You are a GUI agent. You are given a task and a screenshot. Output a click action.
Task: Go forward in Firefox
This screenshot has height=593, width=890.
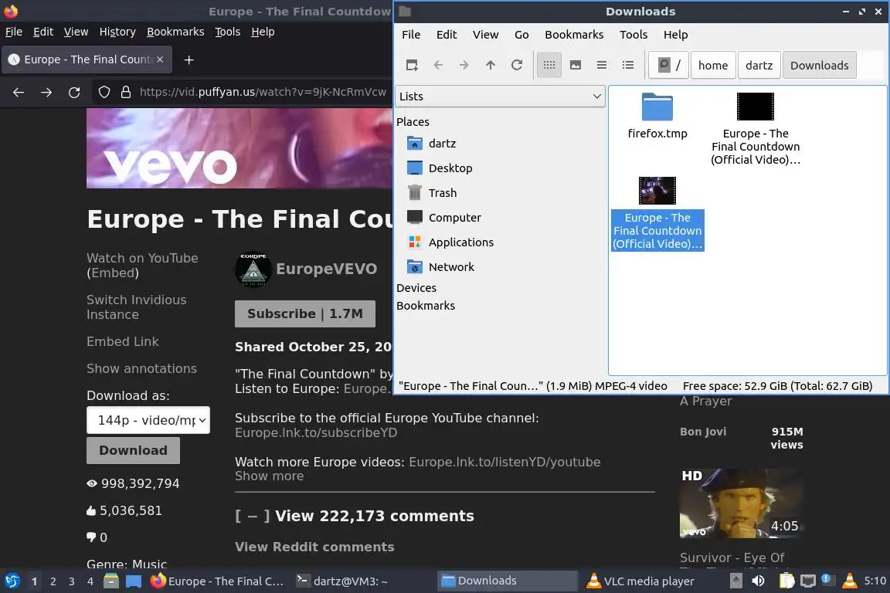coord(46,93)
